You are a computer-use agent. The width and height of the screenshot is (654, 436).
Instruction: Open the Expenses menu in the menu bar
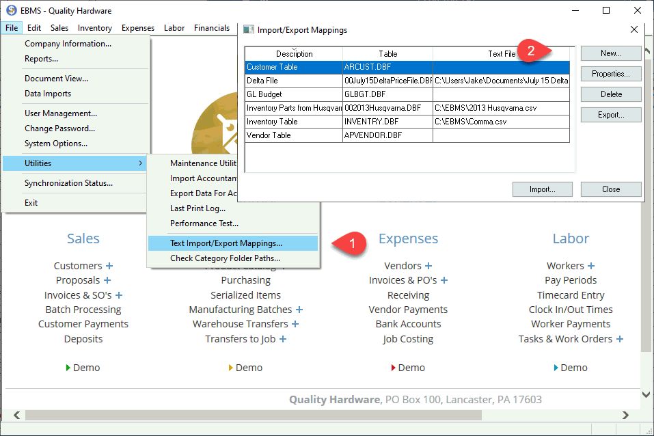138,28
